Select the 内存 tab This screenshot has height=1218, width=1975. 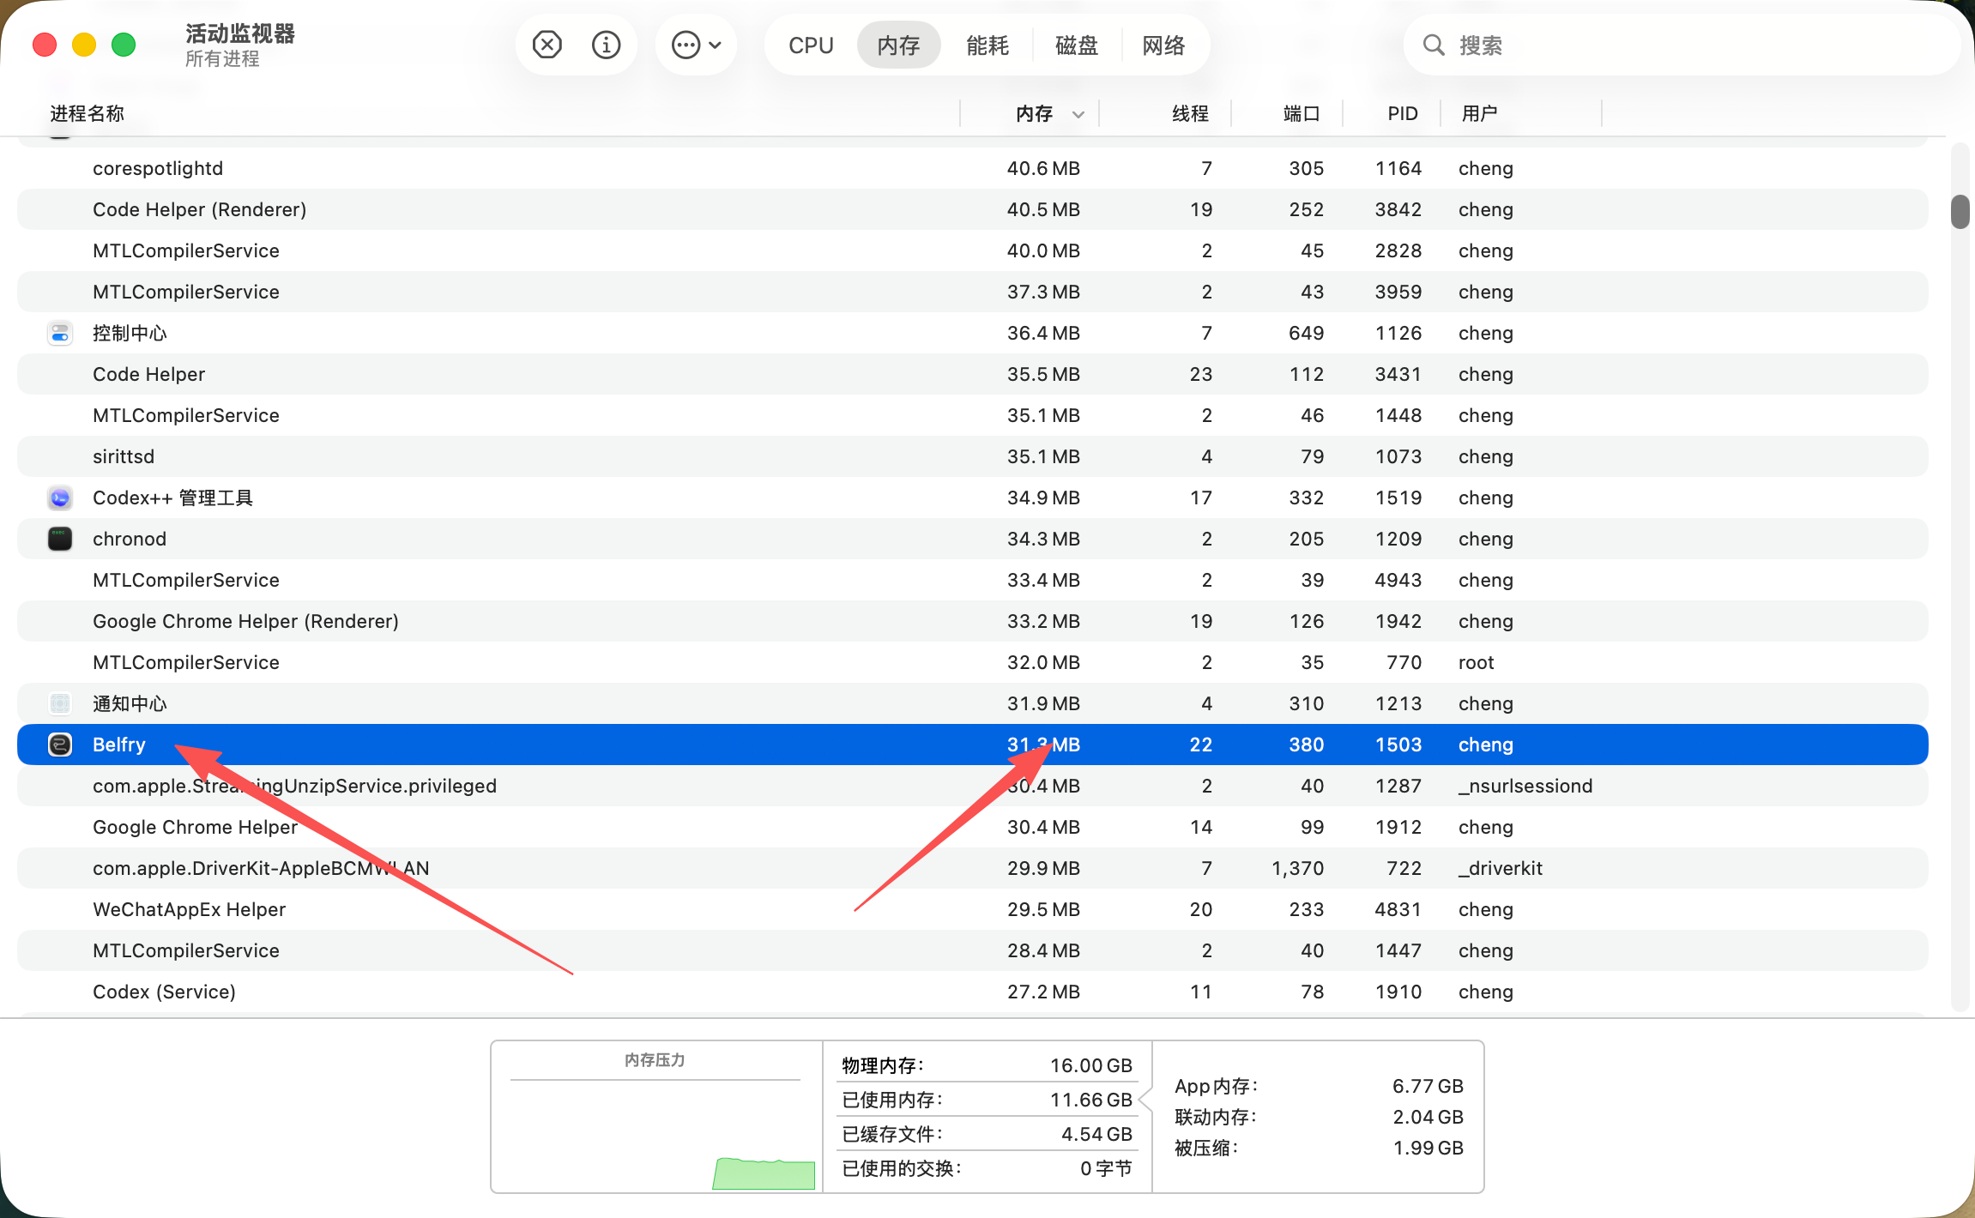pyautogui.click(x=898, y=45)
